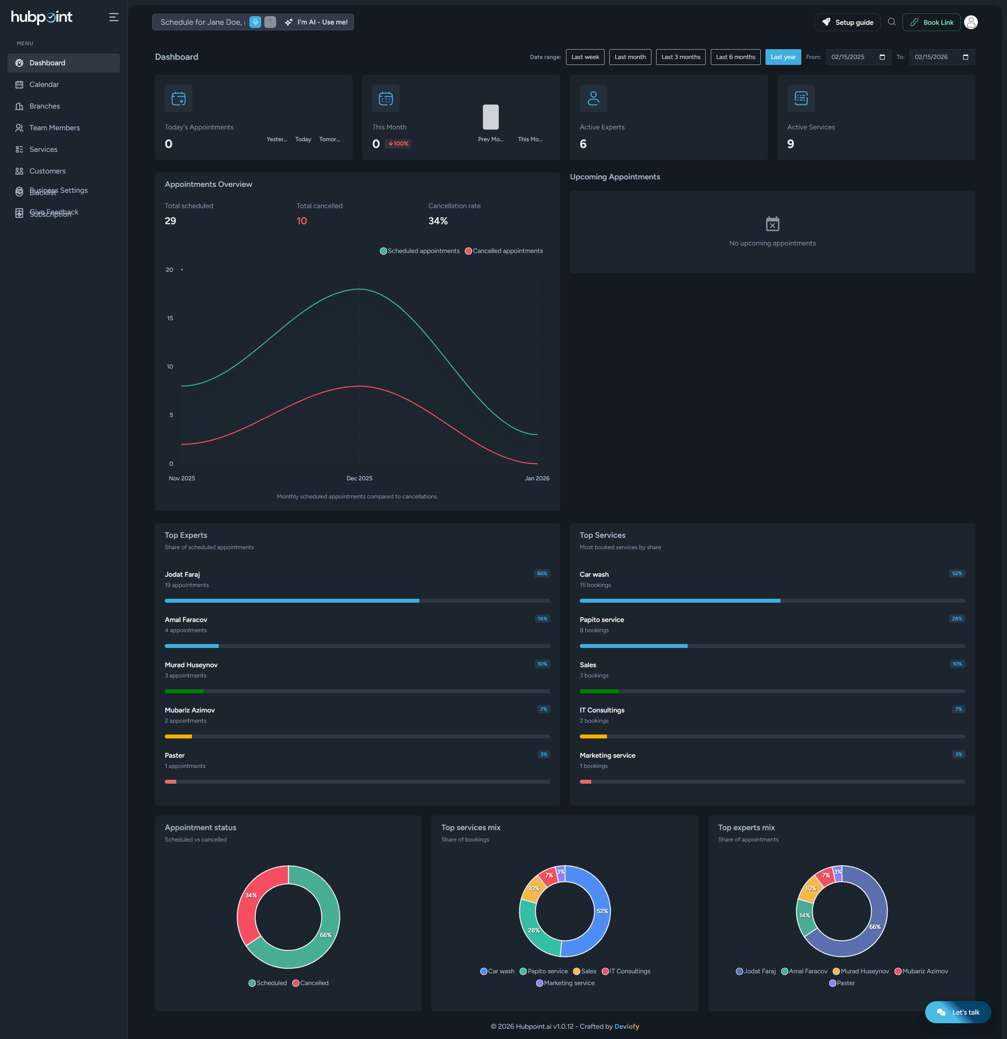Switch date range to Last 3 months
This screenshot has height=1039, width=1007.
pos(681,57)
